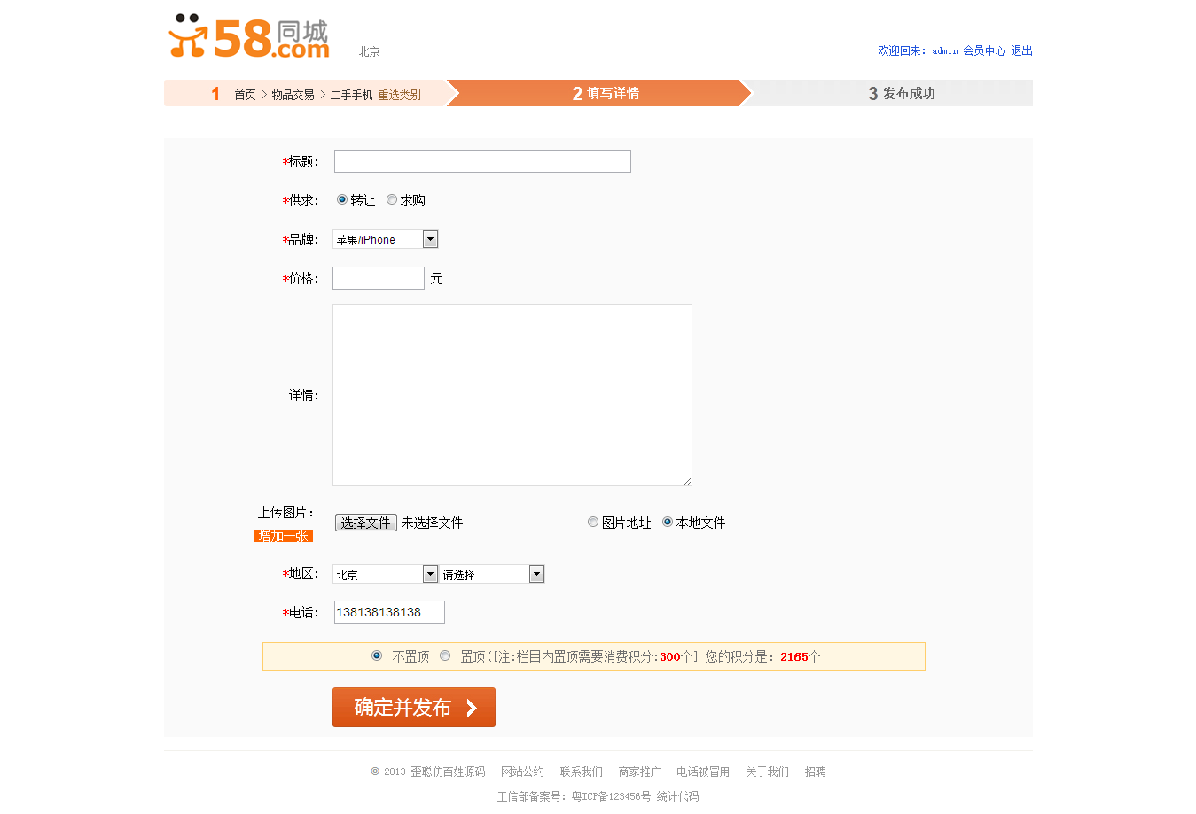This screenshot has width=1196, height=814.
Task: Open the 请选择 district dropdown
Action: pos(492,574)
